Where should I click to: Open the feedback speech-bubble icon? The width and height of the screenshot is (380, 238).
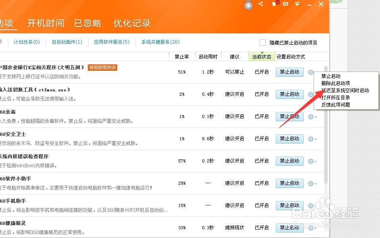[x=286, y=4]
